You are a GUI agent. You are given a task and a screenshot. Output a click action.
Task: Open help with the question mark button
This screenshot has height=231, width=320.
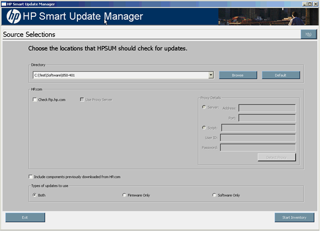pyautogui.click(x=308, y=34)
